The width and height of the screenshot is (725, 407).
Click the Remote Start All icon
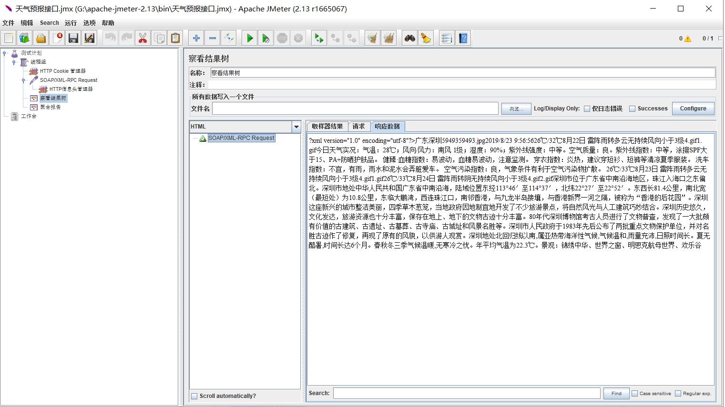click(319, 38)
